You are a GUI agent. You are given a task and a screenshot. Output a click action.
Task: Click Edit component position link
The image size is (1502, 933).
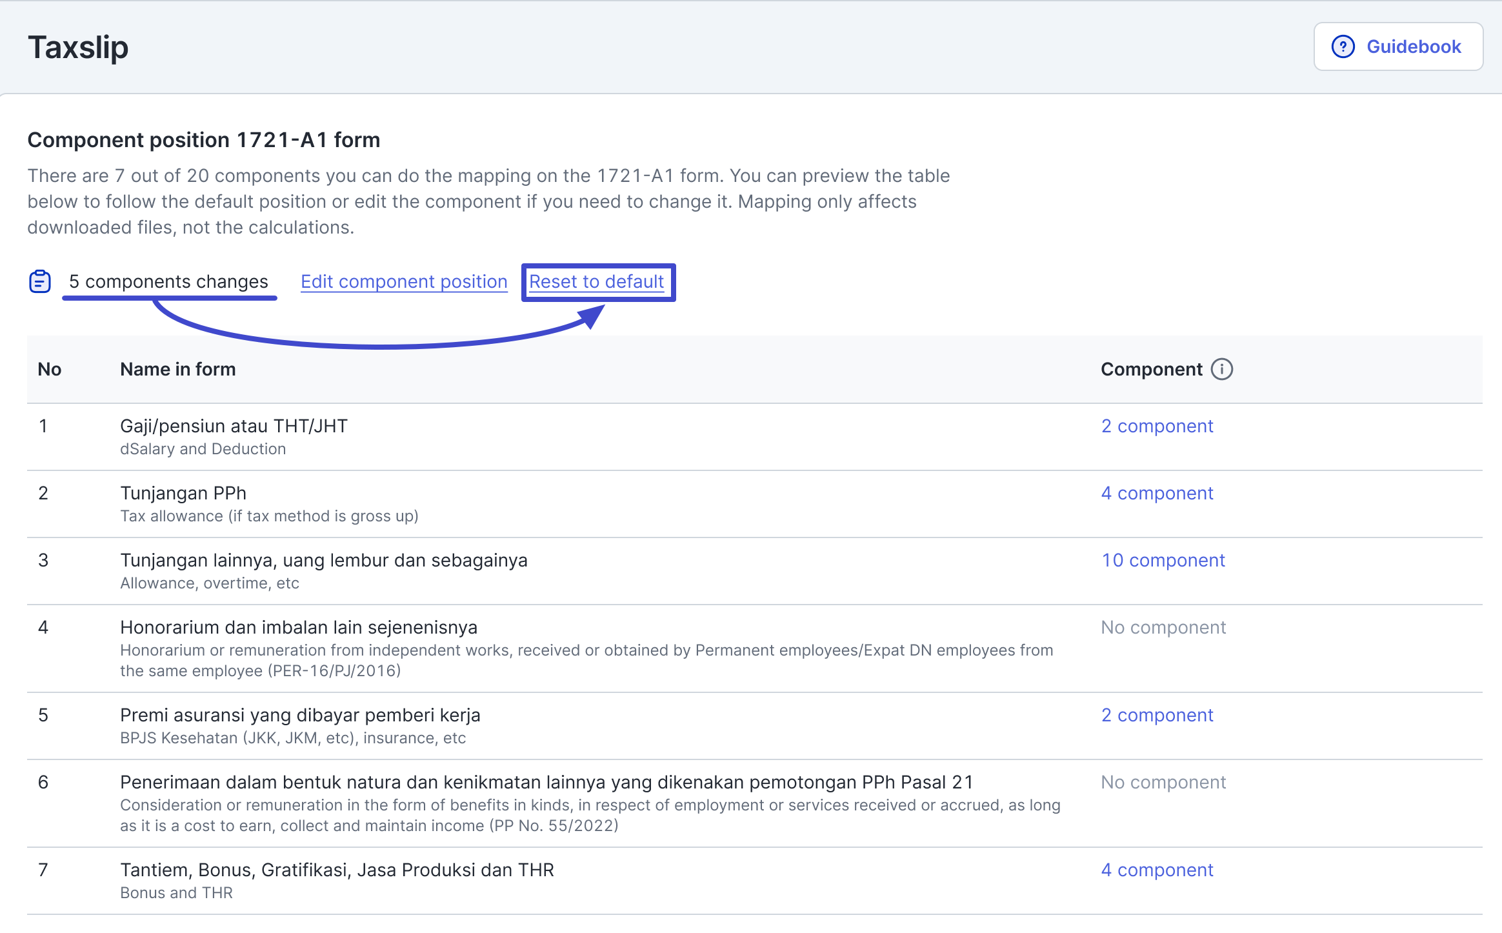tap(404, 281)
